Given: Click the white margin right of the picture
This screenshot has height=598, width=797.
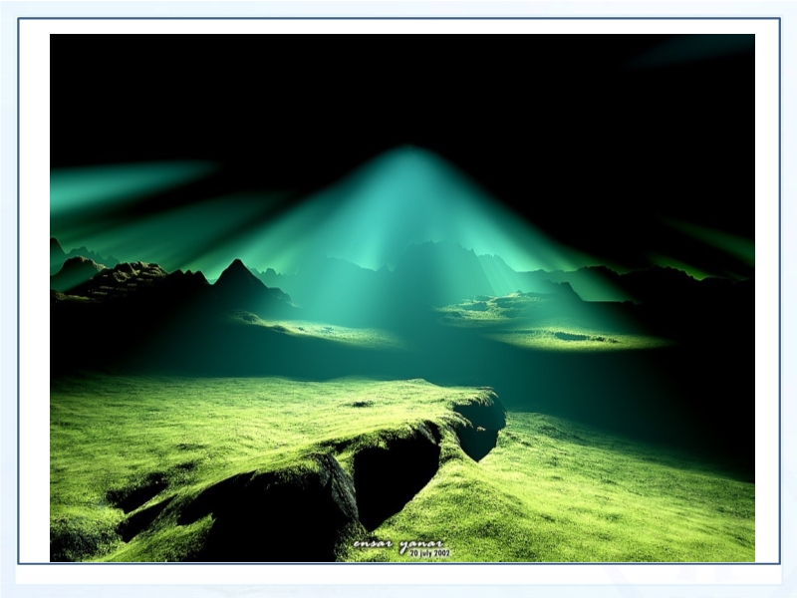Looking at the screenshot, I should click(x=766, y=299).
